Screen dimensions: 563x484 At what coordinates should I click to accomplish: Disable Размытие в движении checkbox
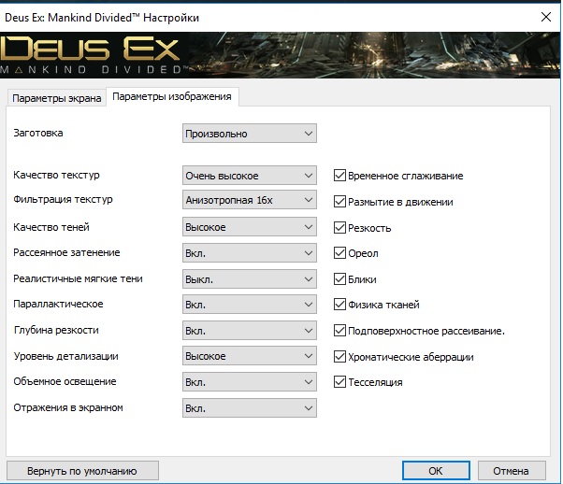click(339, 201)
